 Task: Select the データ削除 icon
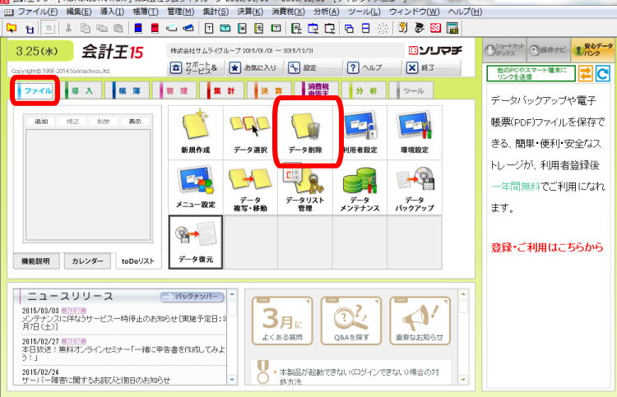tap(305, 132)
